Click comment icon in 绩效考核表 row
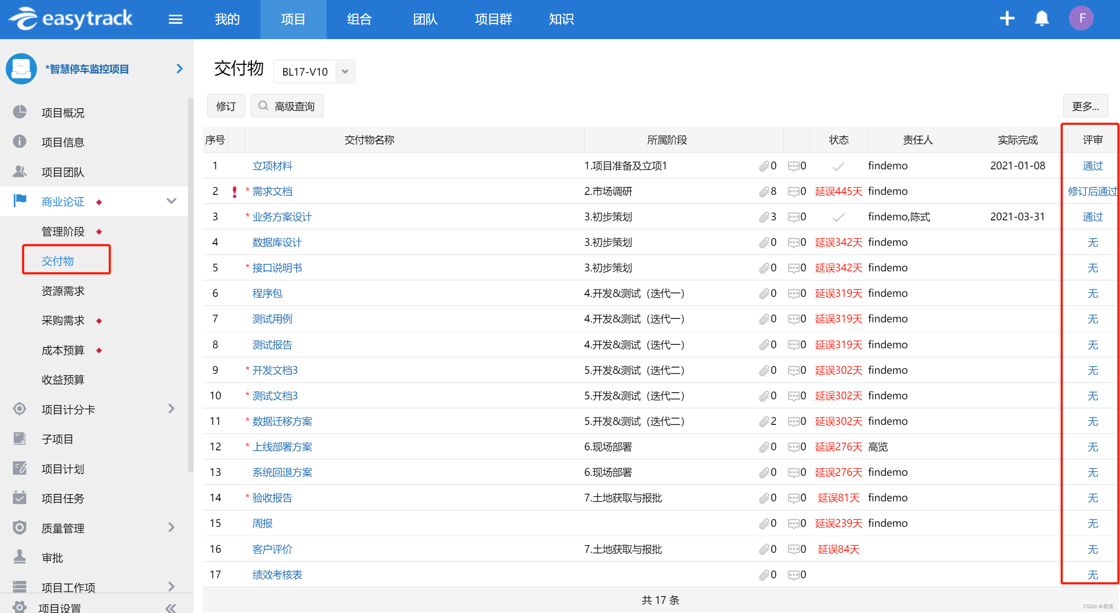Image resolution: width=1120 pixels, height=613 pixels. click(x=793, y=575)
